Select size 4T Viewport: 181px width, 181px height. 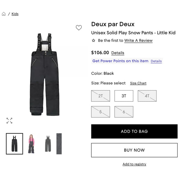[x=147, y=96]
